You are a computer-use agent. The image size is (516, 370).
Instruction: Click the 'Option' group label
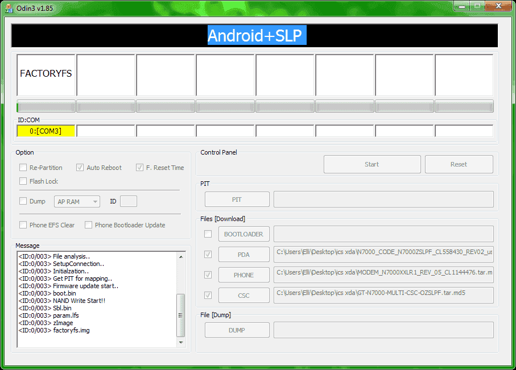click(24, 152)
